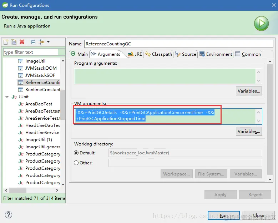Click the Workspace... button

point(177,174)
